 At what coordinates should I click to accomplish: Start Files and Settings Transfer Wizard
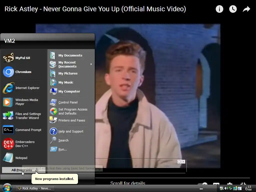pos(24,116)
